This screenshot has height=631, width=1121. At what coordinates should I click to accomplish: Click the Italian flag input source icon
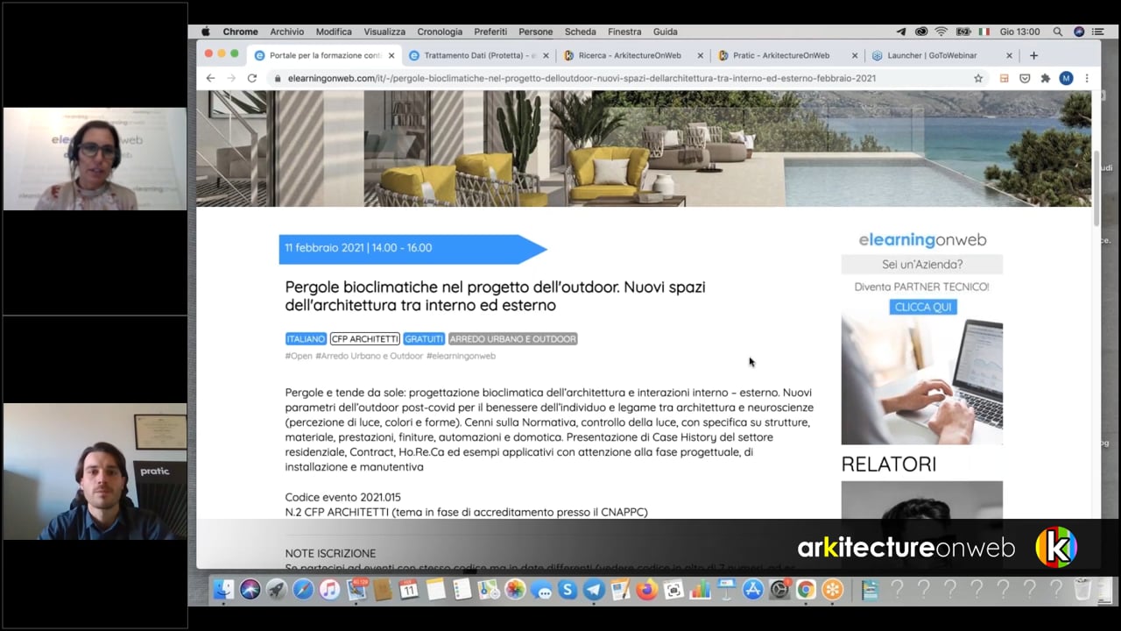point(984,32)
